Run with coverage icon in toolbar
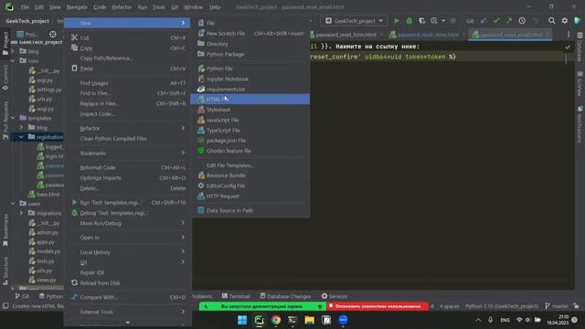 (422, 21)
